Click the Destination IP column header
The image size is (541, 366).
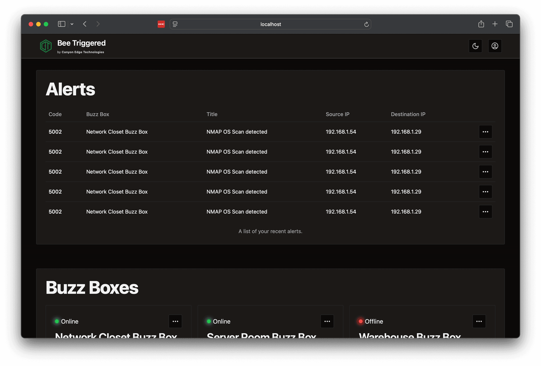(408, 114)
